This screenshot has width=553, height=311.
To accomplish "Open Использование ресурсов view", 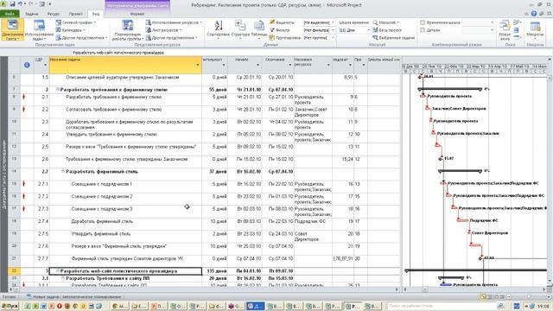I will (x=174, y=22).
